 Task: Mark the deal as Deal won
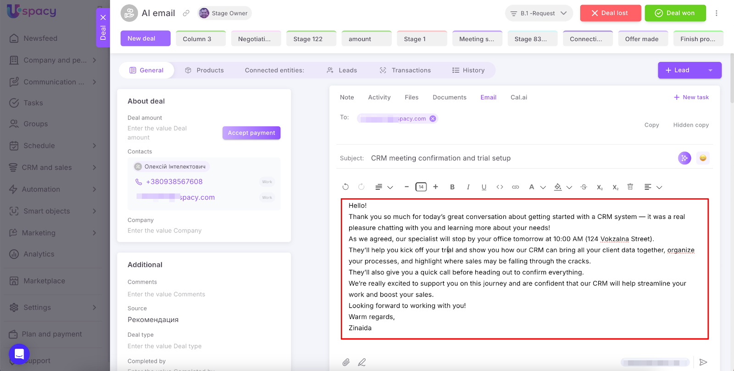point(675,13)
